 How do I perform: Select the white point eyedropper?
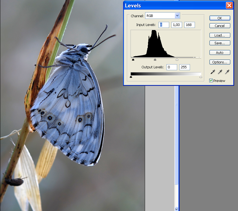pos(227,72)
